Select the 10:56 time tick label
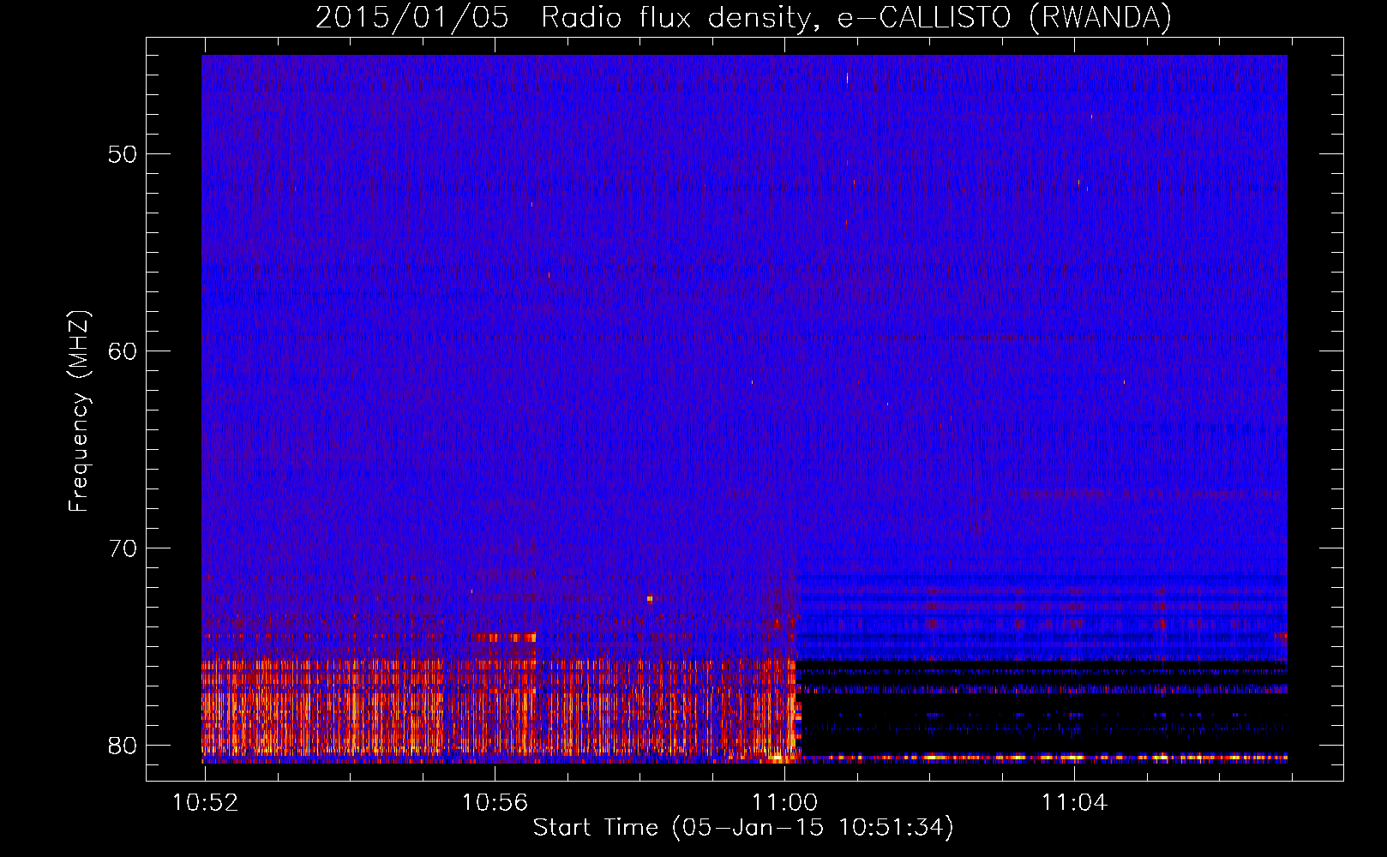Viewport: 1387px width, 857px height. pyautogui.click(x=495, y=803)
